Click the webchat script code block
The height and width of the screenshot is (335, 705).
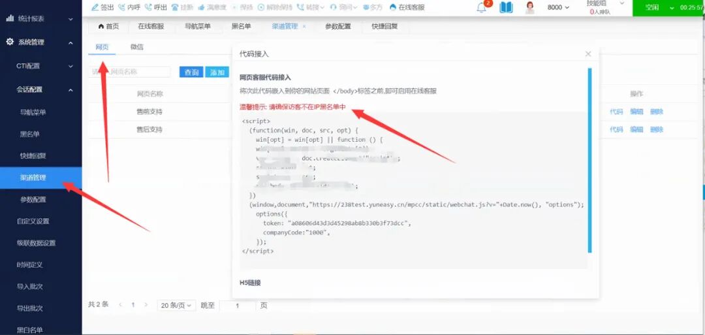413,190
